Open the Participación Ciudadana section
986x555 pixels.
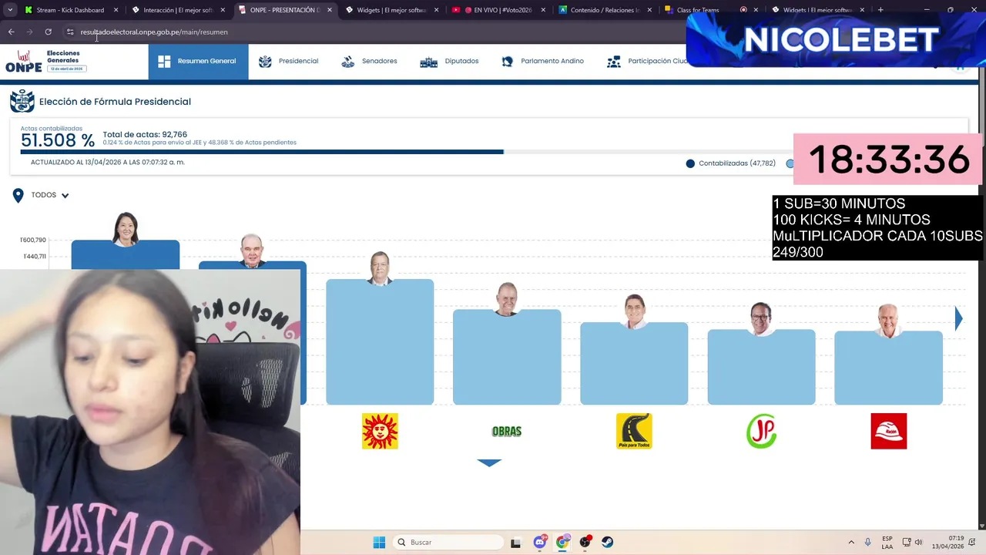(x=647, y=62)
